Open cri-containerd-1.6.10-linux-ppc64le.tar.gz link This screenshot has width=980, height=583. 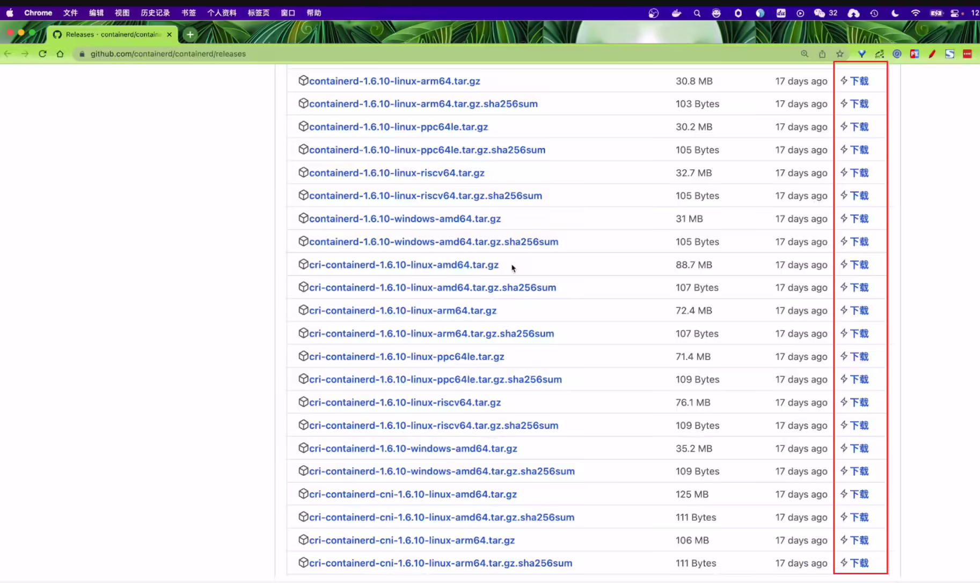click(x=406, y=356)
